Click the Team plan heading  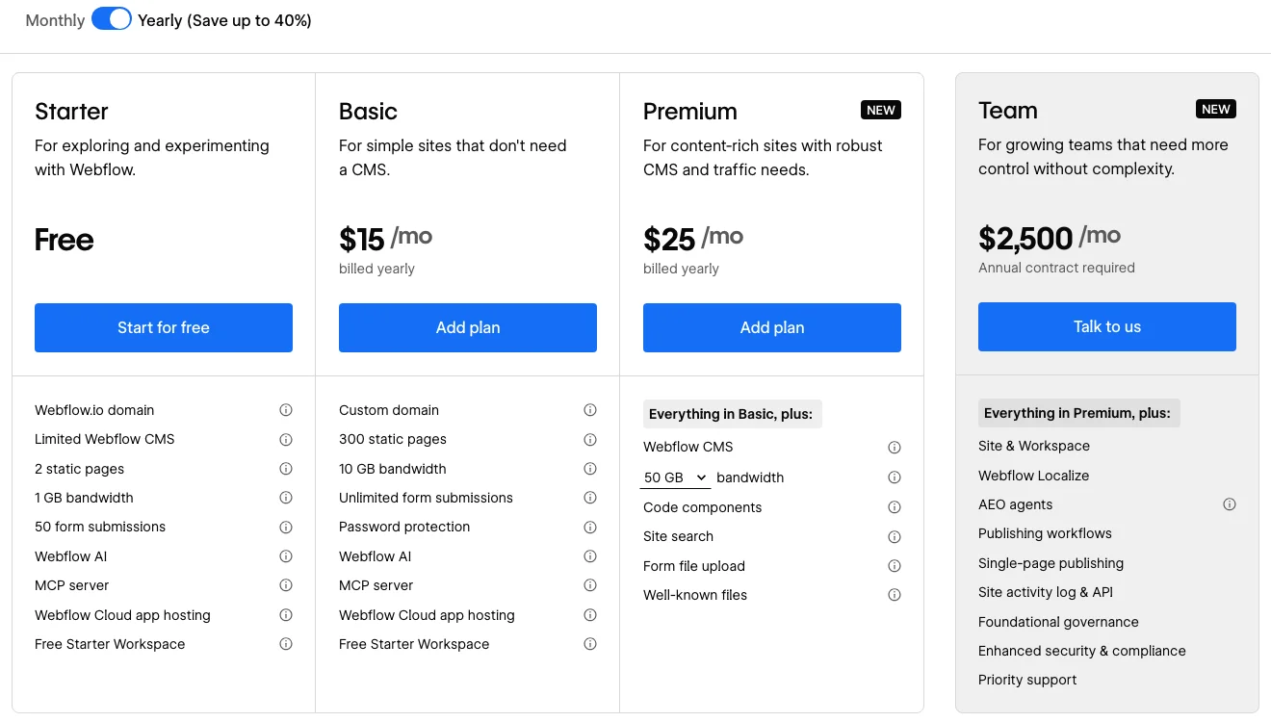1008,111
